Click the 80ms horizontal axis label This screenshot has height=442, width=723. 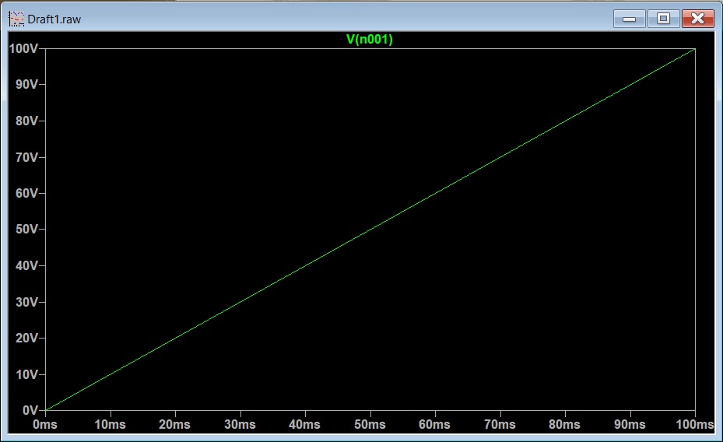565,424
